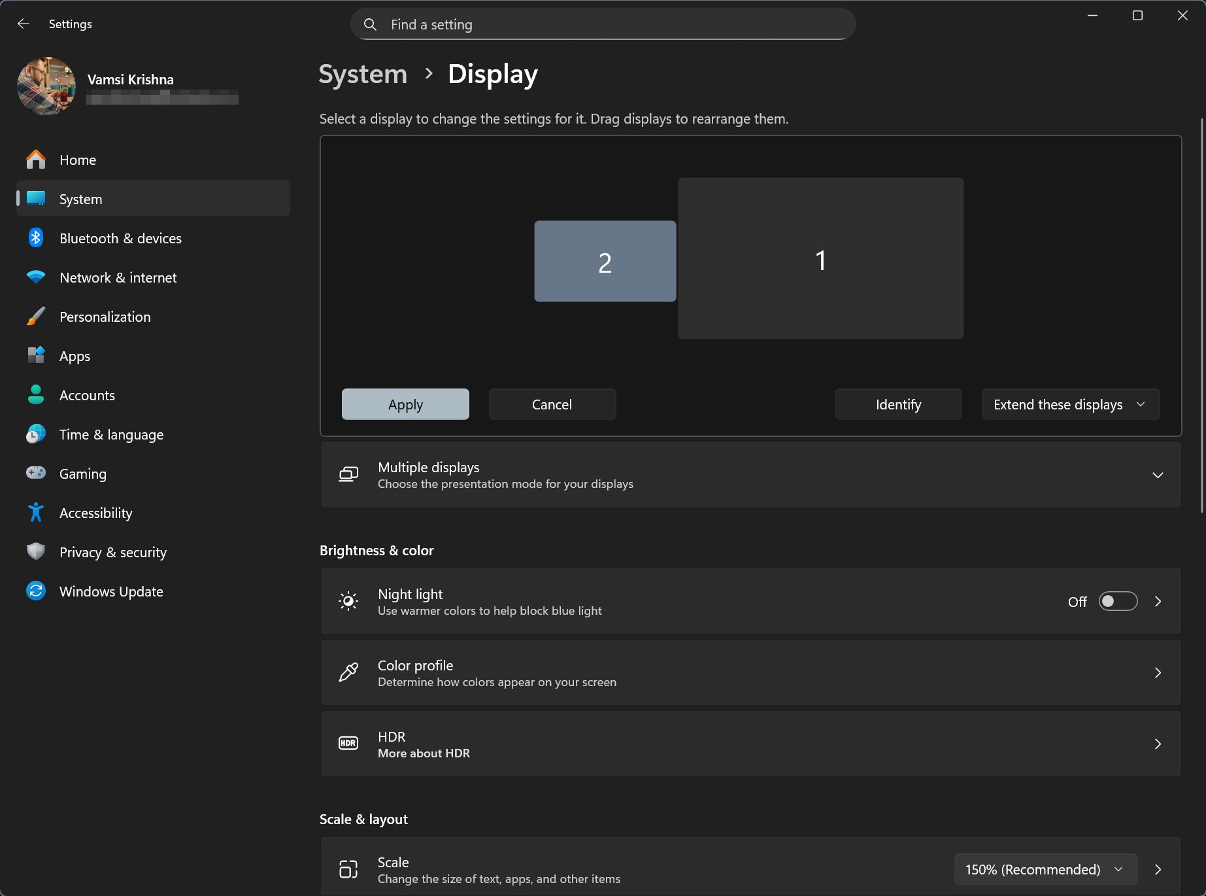
Task: Click the Apply button
Action: (x=405, y=404)
